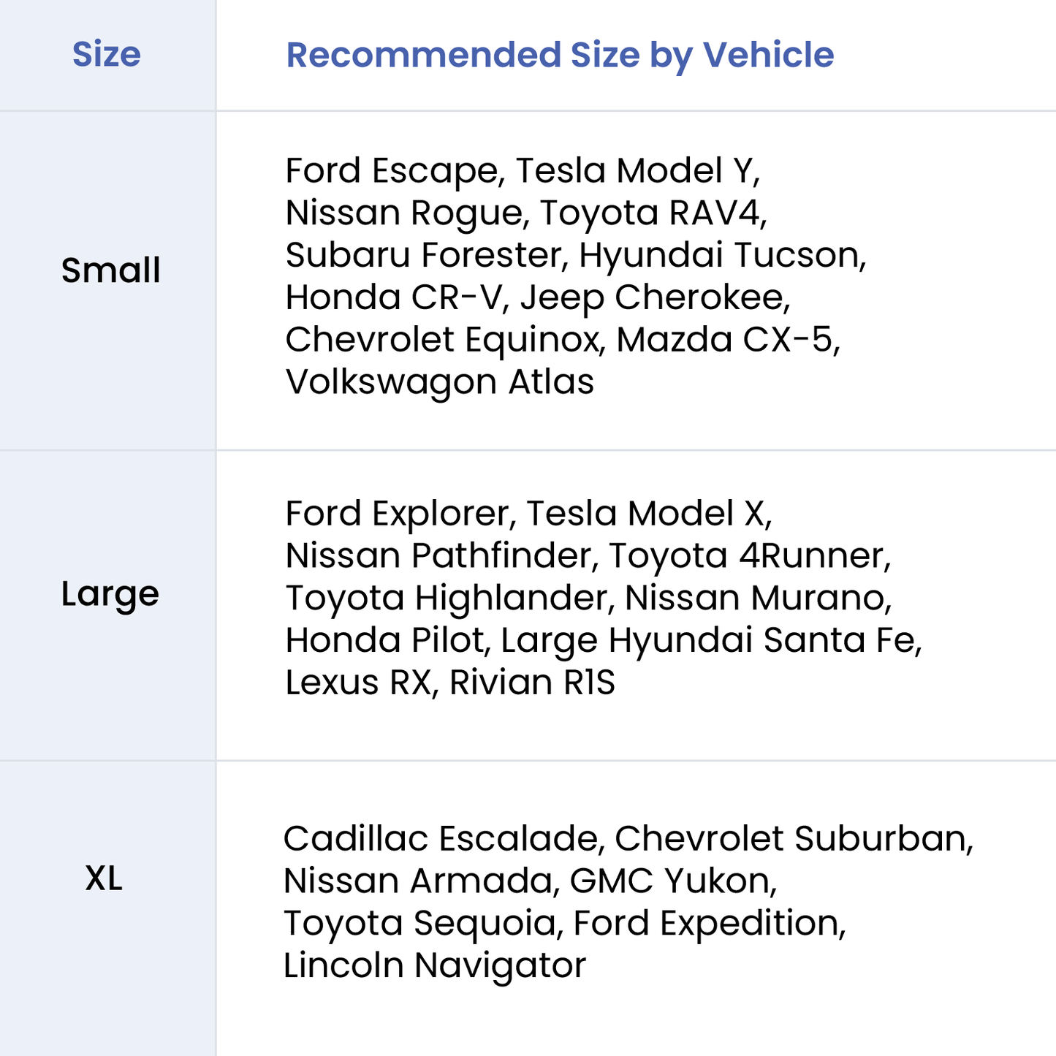The width and height of the screenshot is (1056, 1056).
Task: Click the Size column header
Action: click(107, 55)
